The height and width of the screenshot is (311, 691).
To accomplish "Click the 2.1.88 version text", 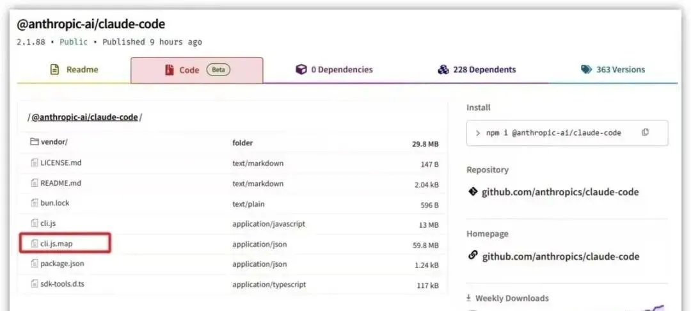I will coord(31,42).
